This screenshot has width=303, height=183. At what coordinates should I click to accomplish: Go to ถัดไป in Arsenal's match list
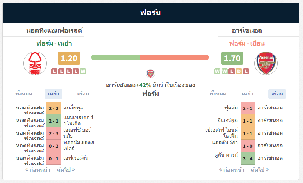260,170
